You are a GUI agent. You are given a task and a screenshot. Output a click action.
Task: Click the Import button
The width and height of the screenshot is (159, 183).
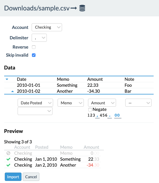click(13, 177)
